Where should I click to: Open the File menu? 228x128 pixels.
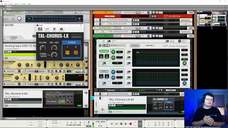point(2,4)
